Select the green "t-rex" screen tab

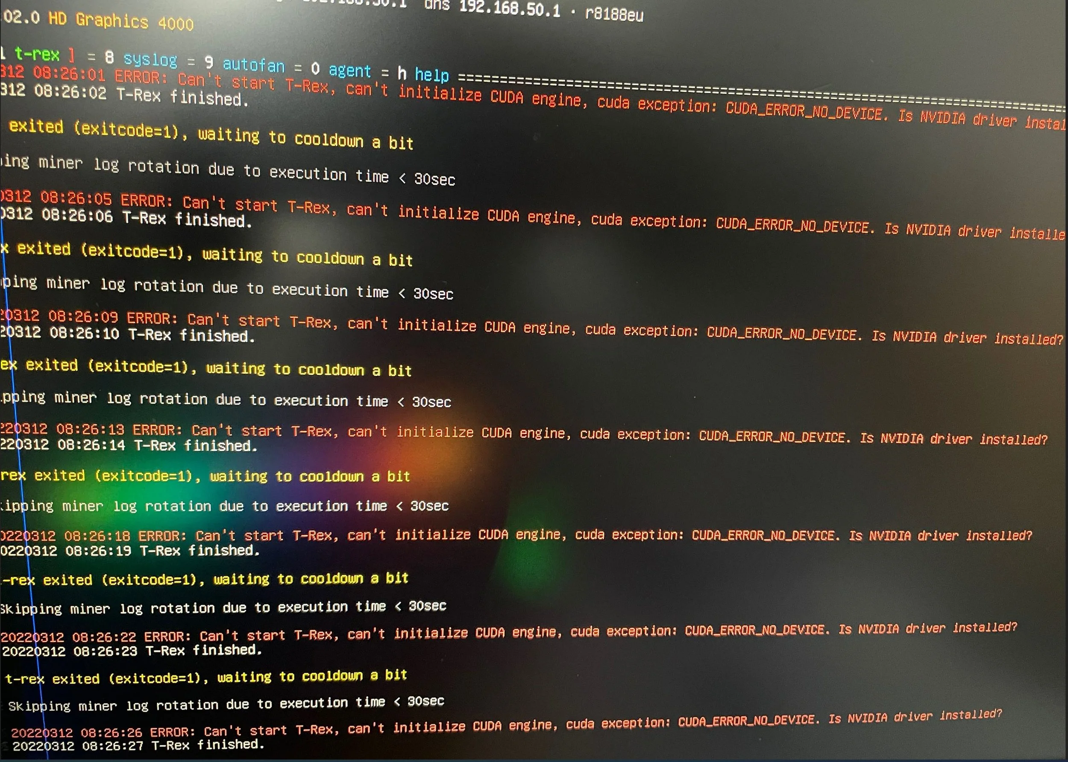tap(37, 55)
